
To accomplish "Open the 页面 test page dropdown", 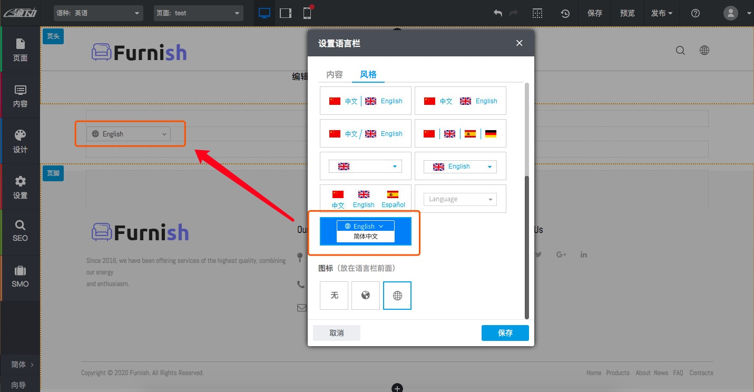I will click(x=198, y=13).
